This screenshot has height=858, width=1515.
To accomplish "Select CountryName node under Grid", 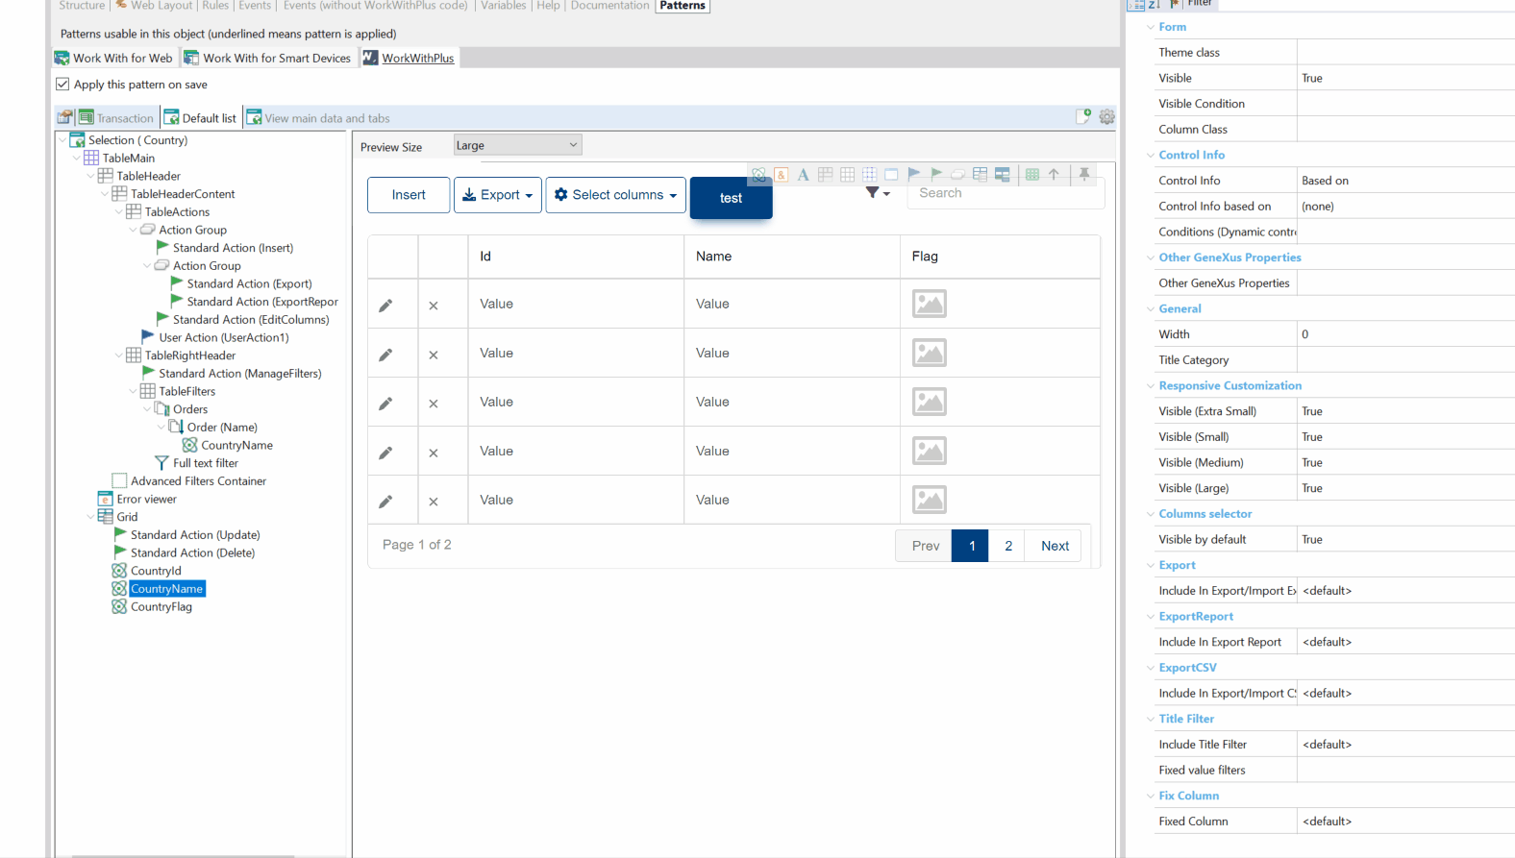I will 167,589.
